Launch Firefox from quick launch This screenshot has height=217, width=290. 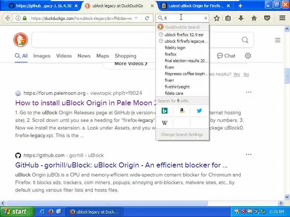pos(50,212)
